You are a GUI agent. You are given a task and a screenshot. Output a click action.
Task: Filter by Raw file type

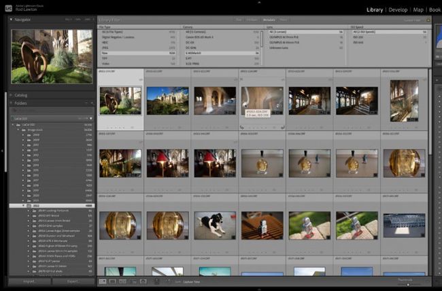click(138, 53)
